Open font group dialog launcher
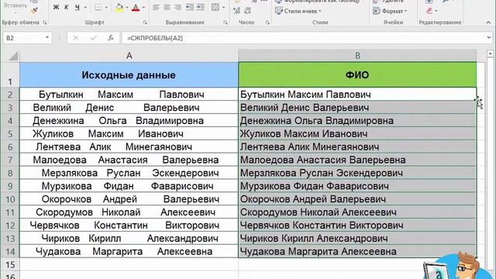This screenshot has width=496, height=279. (x=145, y=22)
